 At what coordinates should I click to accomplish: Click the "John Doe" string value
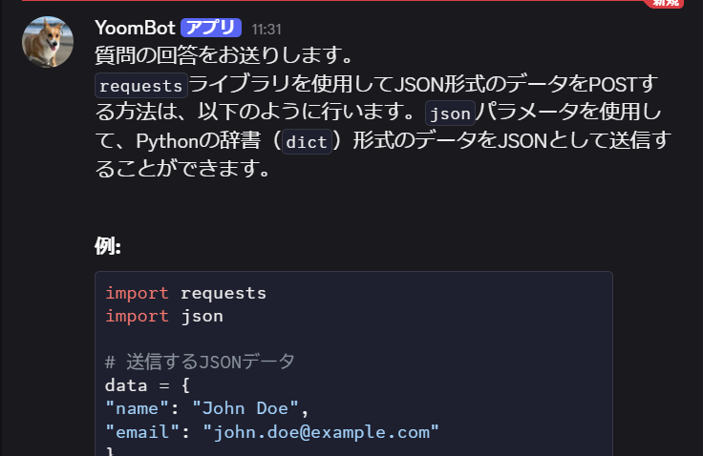(246, 409)
